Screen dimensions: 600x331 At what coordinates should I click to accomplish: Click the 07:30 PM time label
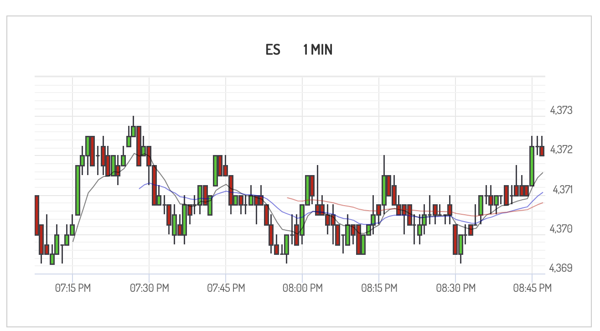tap(150, 288)
